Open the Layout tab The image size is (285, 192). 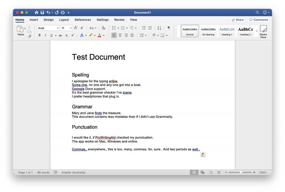(64, 20)
